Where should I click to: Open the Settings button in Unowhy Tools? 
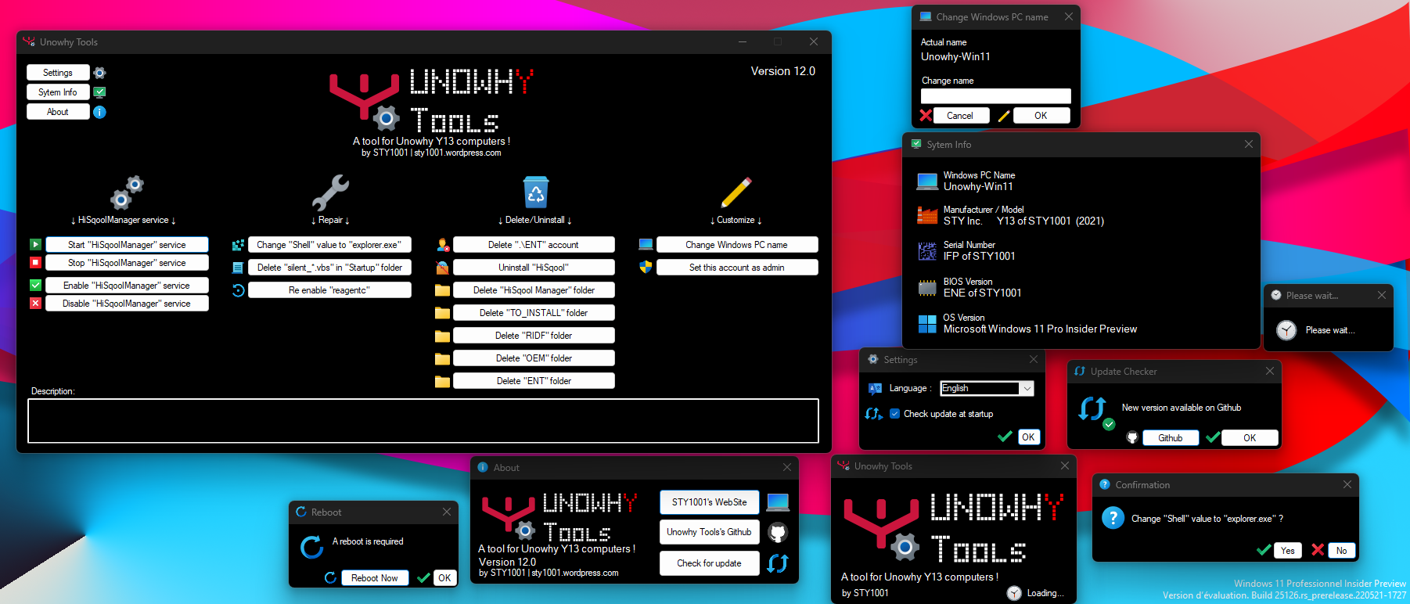coord(58,73)
